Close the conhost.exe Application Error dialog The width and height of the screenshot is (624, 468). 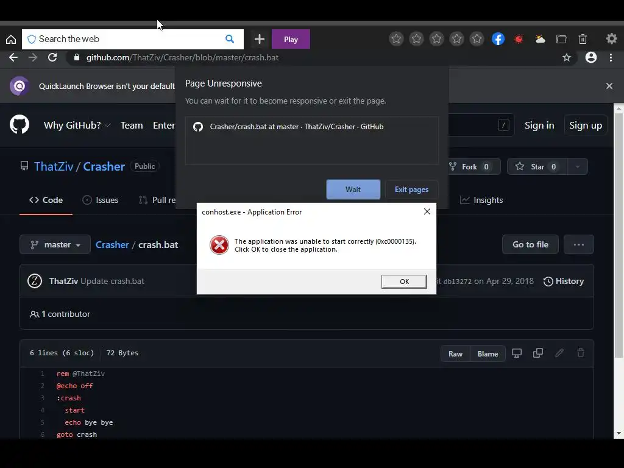click(x=427, y=211)
